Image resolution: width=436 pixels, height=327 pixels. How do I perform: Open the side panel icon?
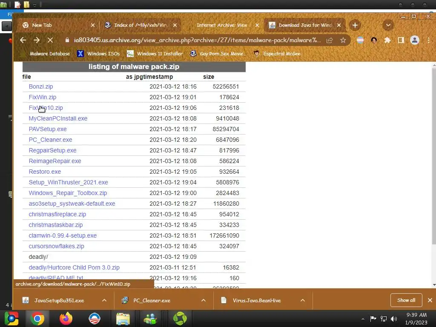401,40
